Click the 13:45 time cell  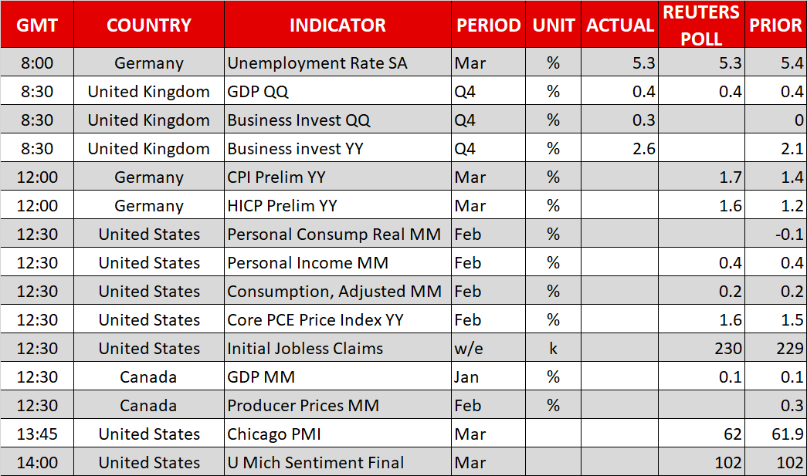(37, 434)
